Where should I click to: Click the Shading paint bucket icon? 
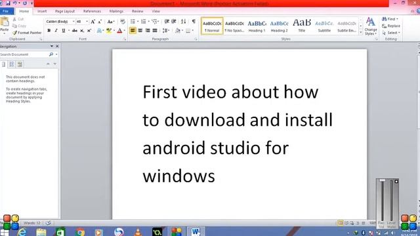tap(178, 31)
